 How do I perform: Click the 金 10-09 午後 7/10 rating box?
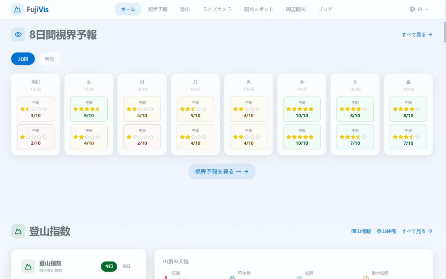click(408, 137)
